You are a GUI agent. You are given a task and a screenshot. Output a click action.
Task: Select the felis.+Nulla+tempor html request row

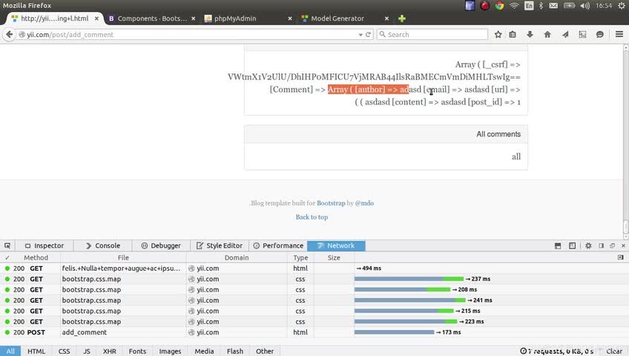click(x=314, y=268)
